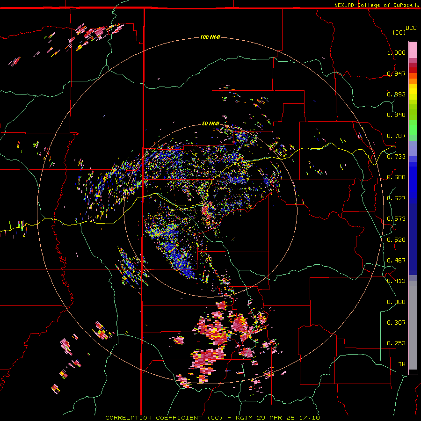Screen dimensions: 421x421
Task: Click the 29 APR 25 date text
Action: pos(276,418)
